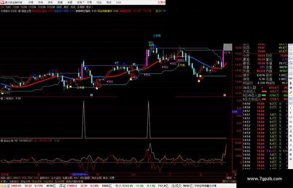Select 年 period shortcut in right sidebar

(x=291, y=159)
